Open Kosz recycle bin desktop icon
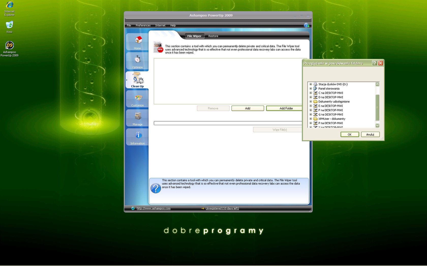Image resolution: width=427 pixels, height=266 pixels. point(9,27)
